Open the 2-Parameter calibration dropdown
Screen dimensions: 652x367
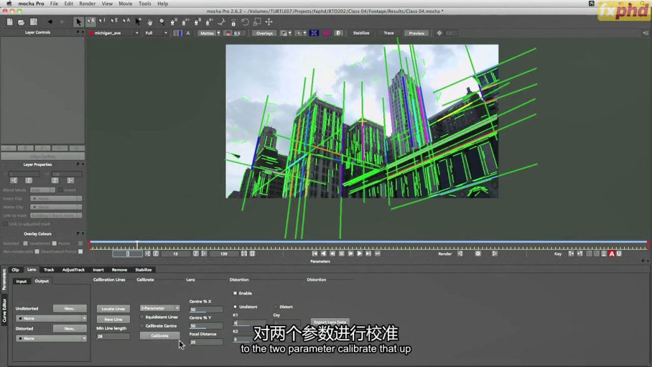(160, 308)
